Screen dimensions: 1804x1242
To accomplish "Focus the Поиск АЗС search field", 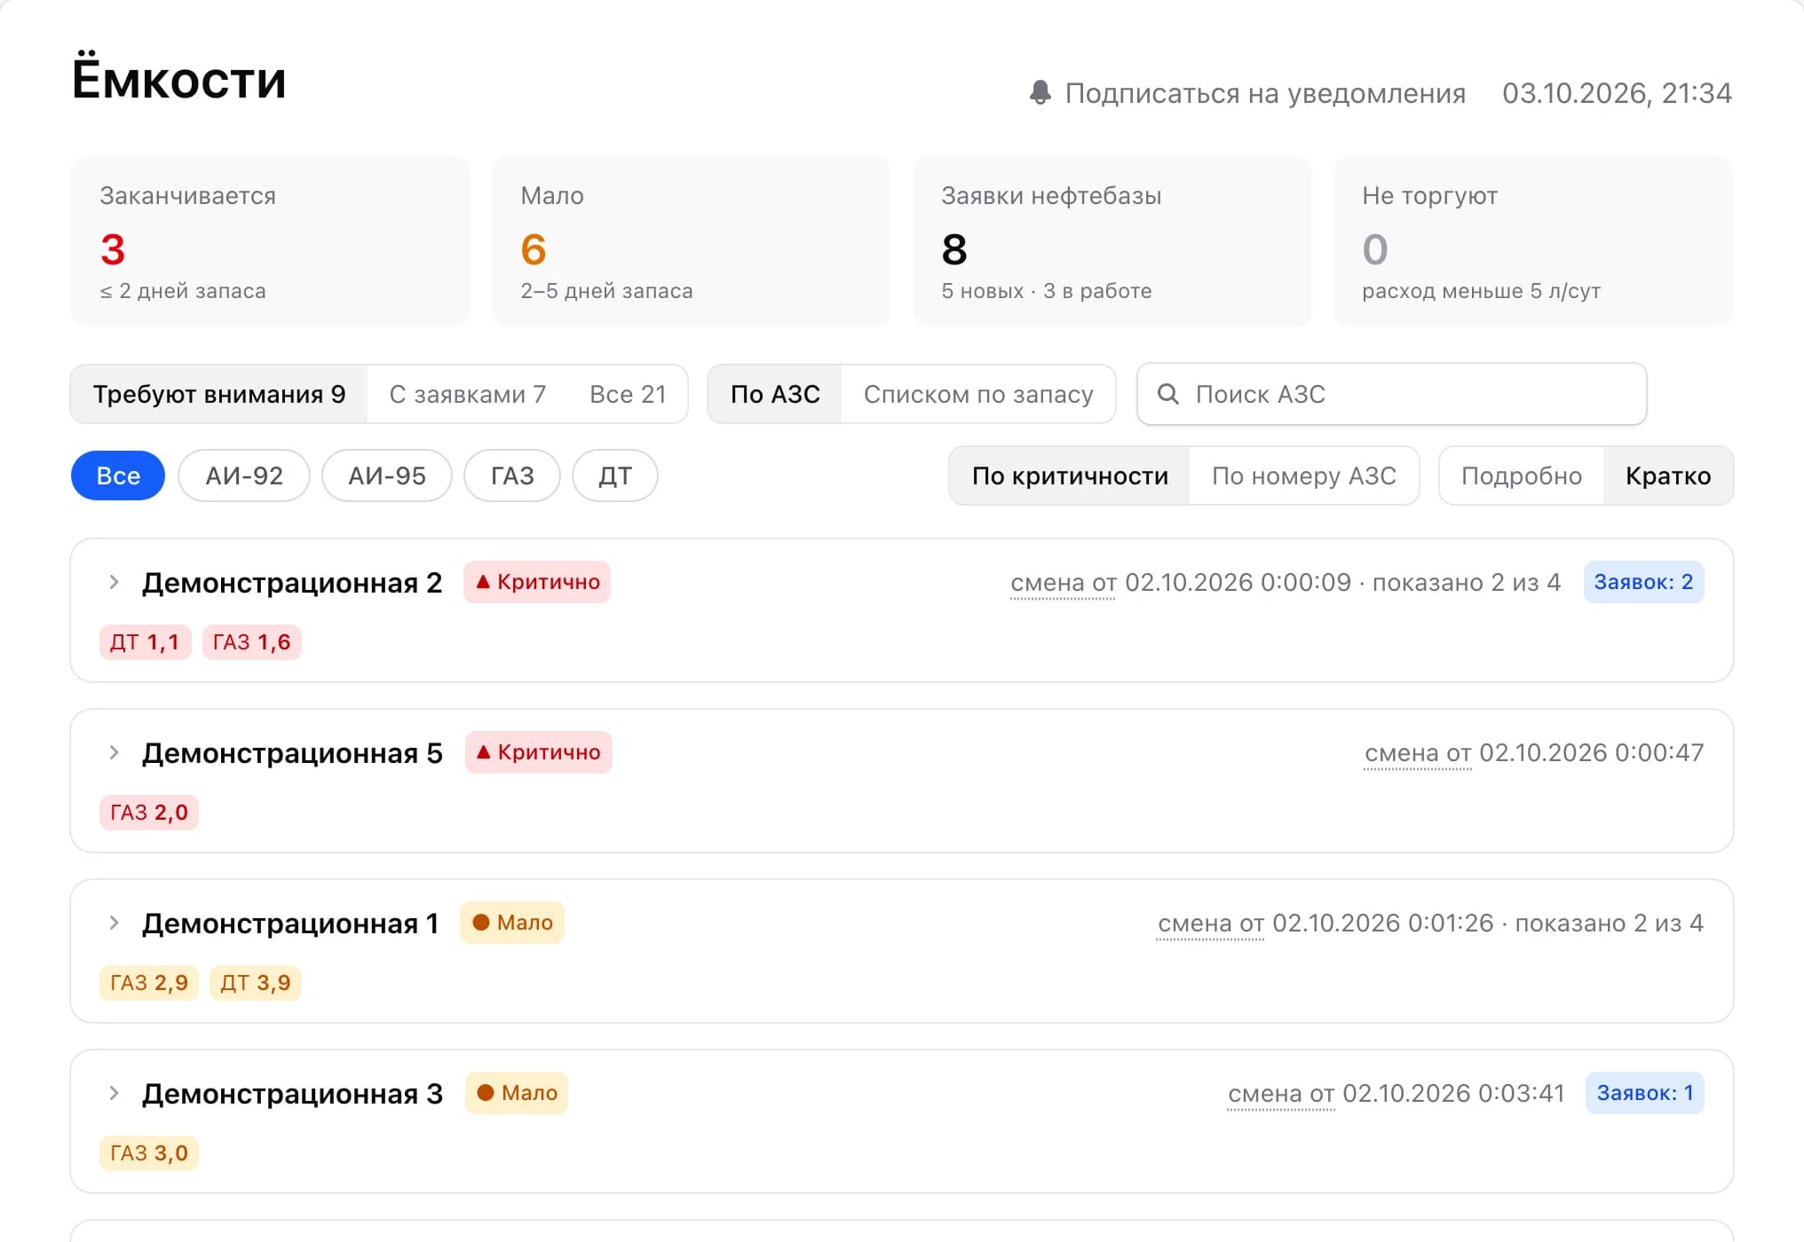I will click(1392, 394).
